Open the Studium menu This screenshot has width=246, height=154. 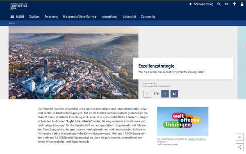coord(34,16)
